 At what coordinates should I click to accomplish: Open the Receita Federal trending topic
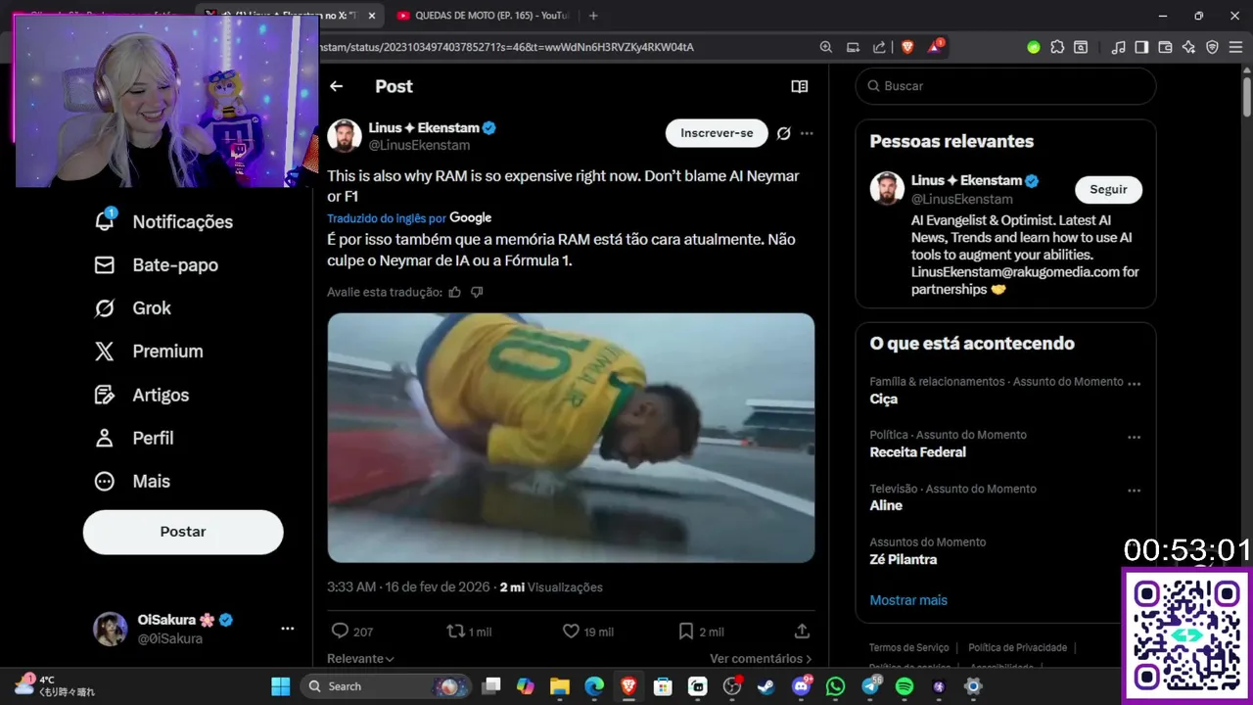pyautogui.click(x=917, y=452)
